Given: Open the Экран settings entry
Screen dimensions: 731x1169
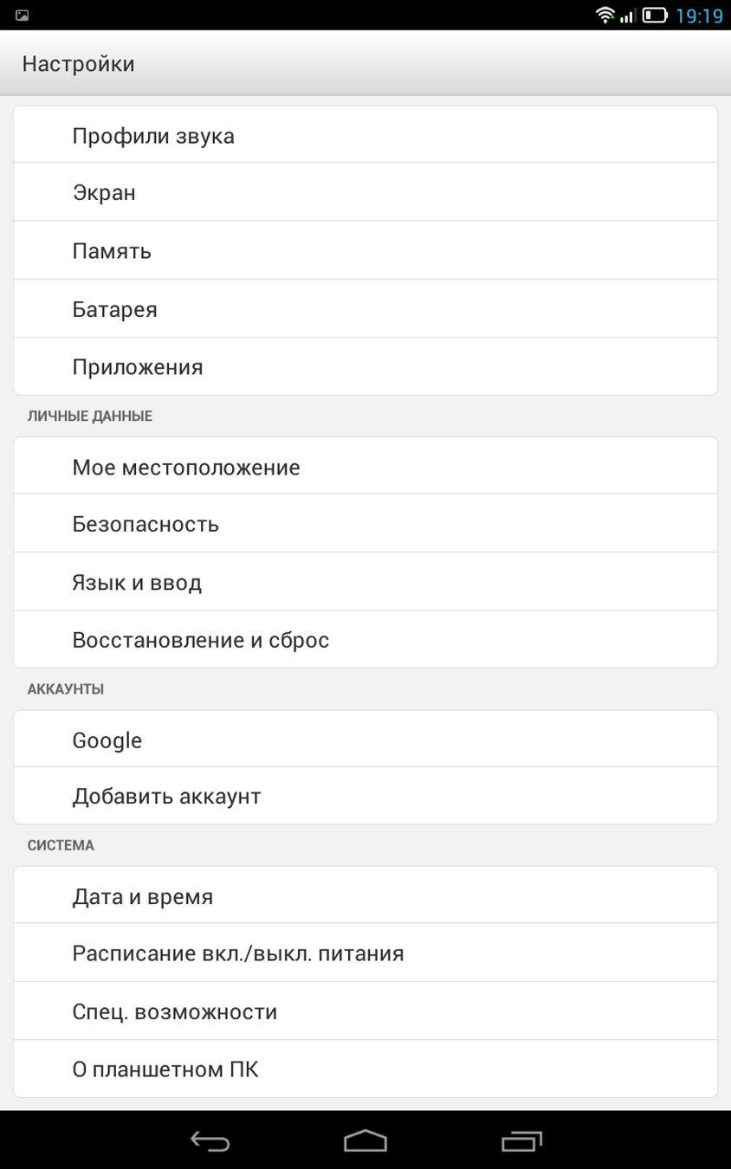Looking at the screenshot, I should pos(365,192).
